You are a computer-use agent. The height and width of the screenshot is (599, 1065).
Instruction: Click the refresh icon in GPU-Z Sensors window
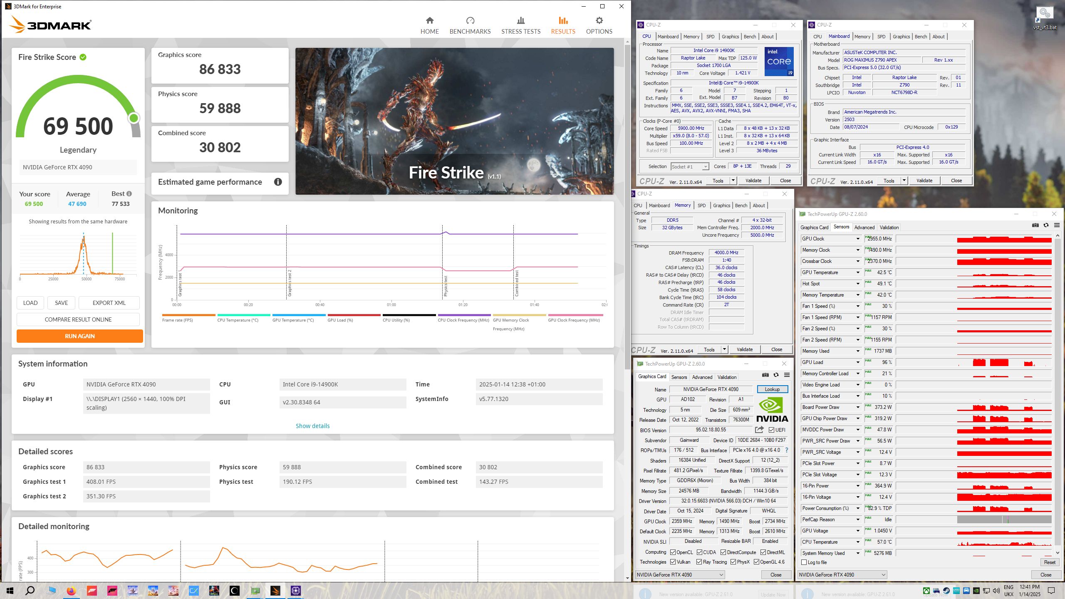(1046, 225)
